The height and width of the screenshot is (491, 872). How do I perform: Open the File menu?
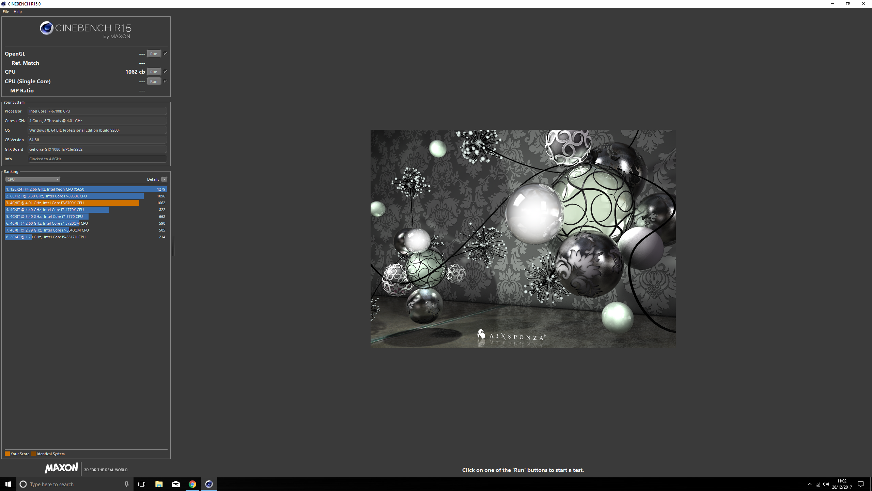pyautogui.click(x=6, y=12)
